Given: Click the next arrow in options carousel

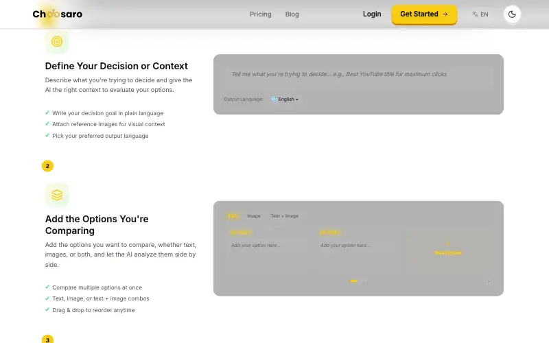Looking at the screenshot, I should pos(489,281).
